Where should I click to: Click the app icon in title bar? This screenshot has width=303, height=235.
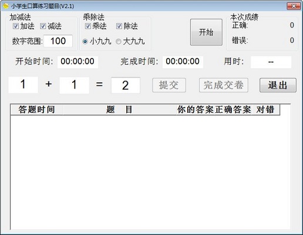(x=6, y=6)
